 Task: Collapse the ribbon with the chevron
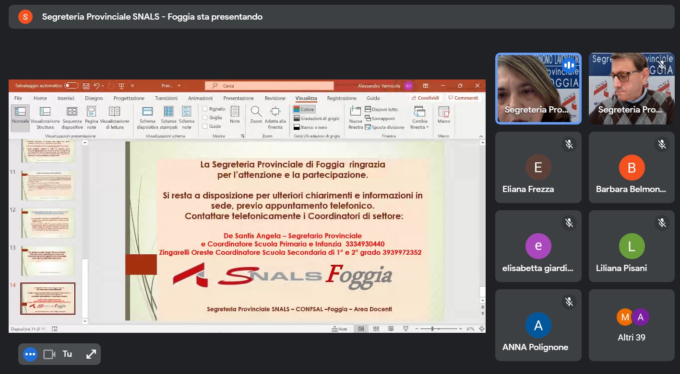(x=481, y=136)
